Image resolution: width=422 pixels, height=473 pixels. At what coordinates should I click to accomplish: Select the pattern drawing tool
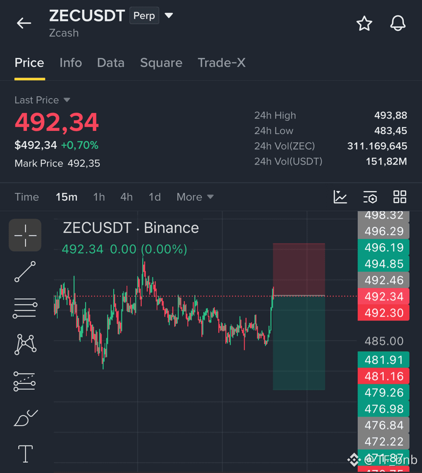(x=25, y=344)
